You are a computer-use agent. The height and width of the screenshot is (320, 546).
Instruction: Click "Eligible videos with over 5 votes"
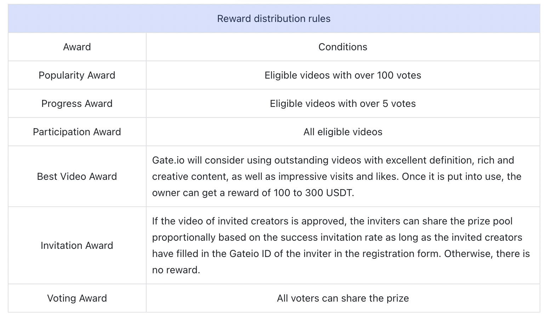coord(343,104)
